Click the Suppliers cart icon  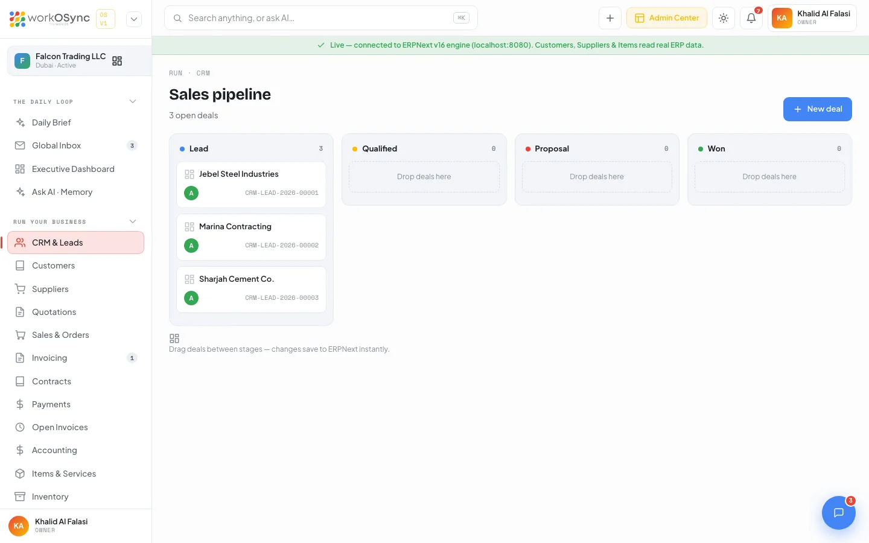pos(20,289)
